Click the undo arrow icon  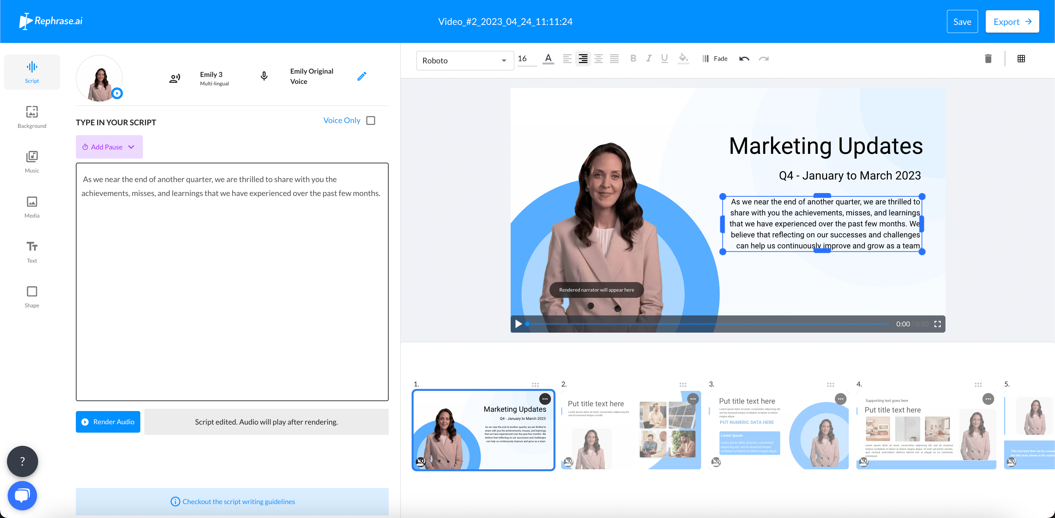point(744,59)
